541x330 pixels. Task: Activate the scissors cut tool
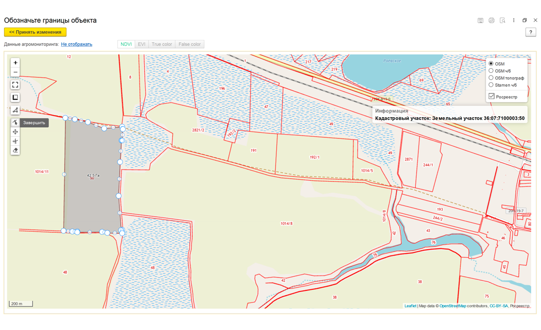15,141
